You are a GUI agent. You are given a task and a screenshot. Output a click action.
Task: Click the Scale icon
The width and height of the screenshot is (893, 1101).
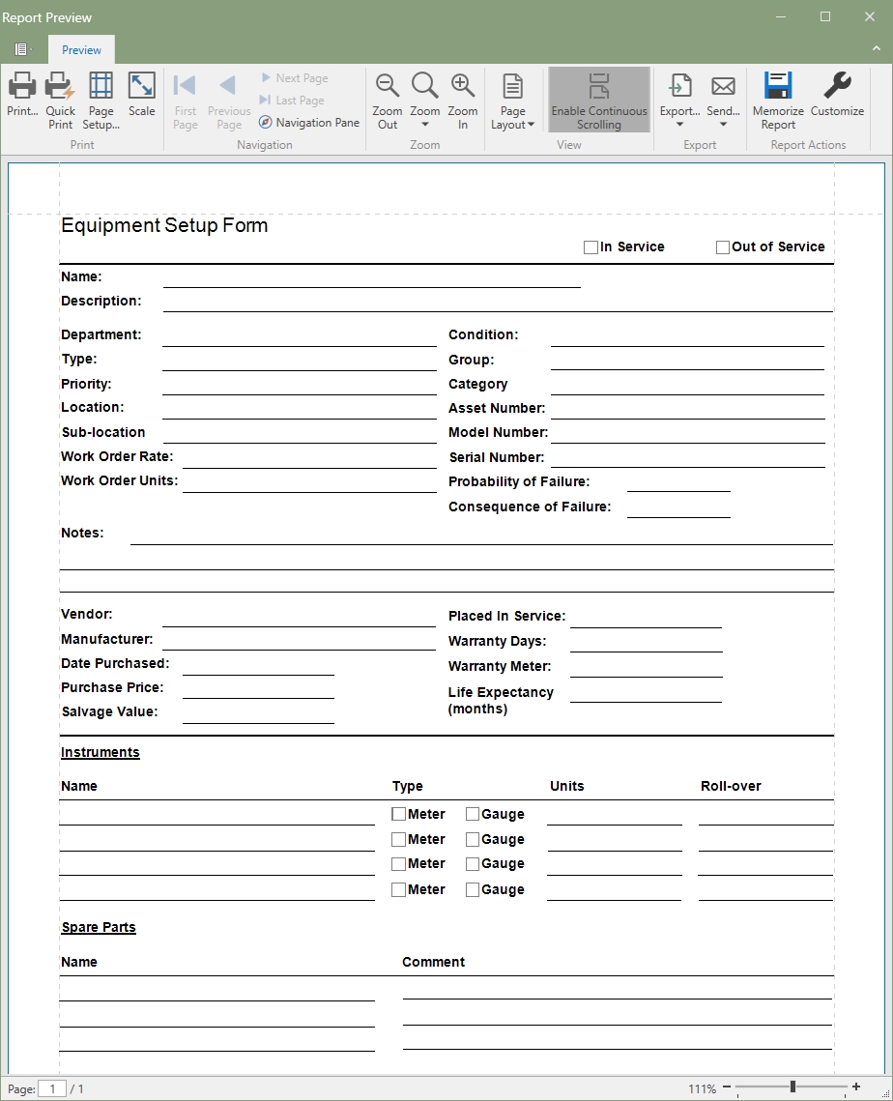point(142,86)
